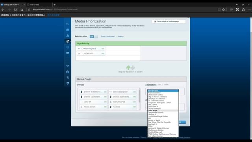The width and height of the screenshot is (252, 142).
Task: Toggle the Prioritization ON switch
Action: pyautogui.click(x=94, y=37)
